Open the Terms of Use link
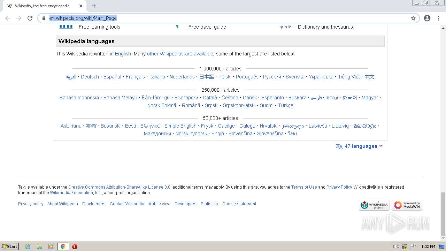The height and width of the screenshot is (251, 446). (304, 187)
